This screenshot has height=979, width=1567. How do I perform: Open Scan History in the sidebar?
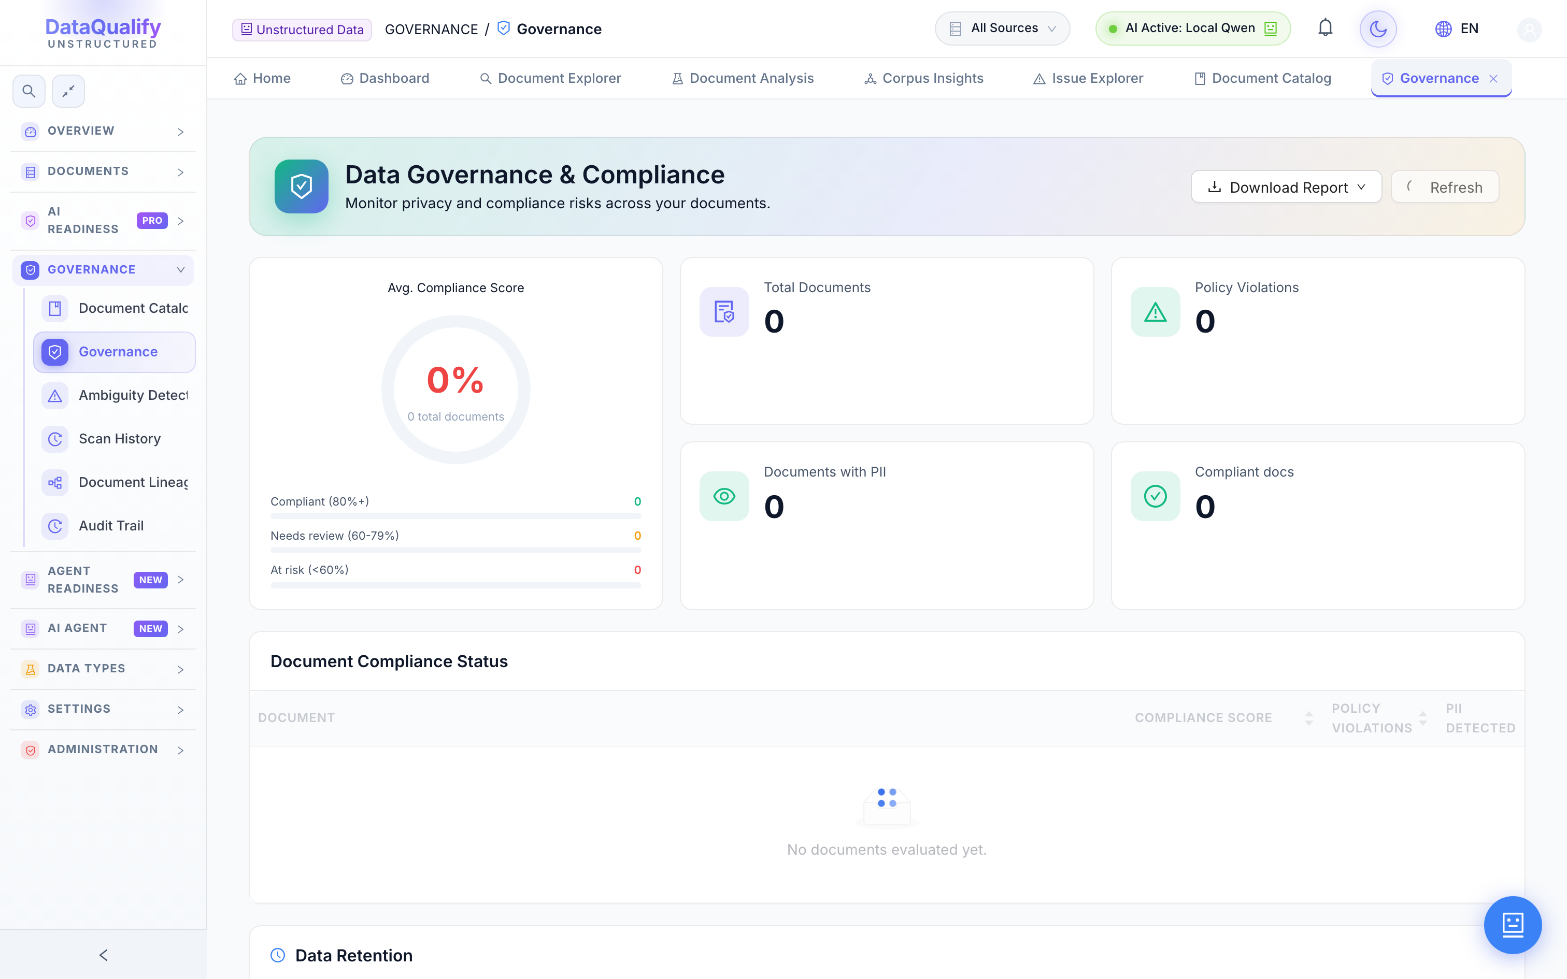tap(115, 439)
